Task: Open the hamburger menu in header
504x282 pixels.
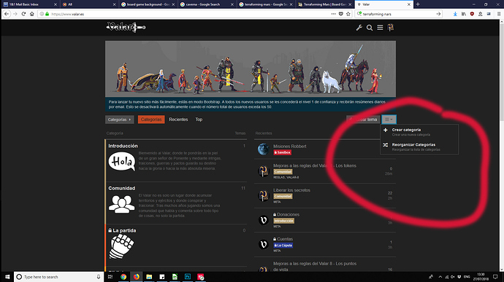Action: tap(380, 28)
